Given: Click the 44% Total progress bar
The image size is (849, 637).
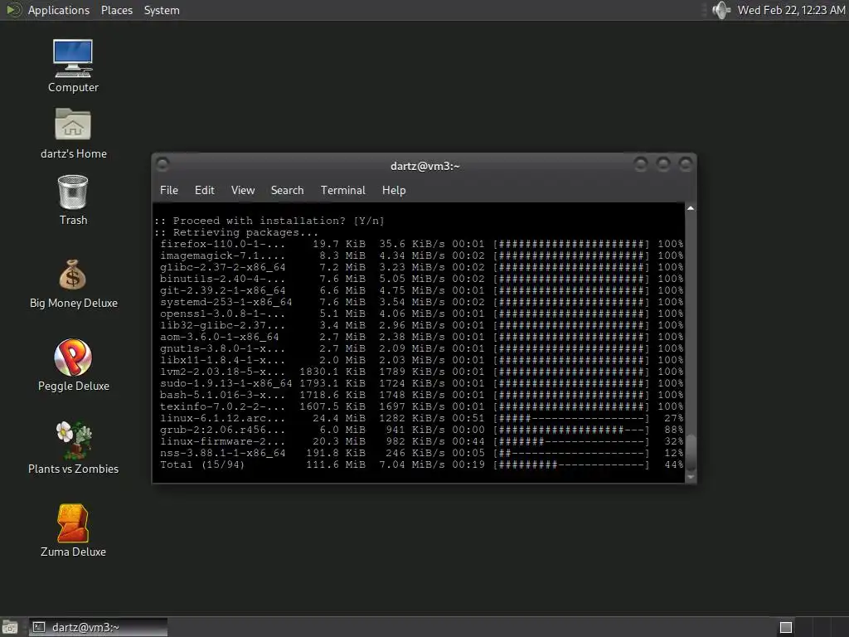Looking at the screenshot, I should (x=571, y=464).
